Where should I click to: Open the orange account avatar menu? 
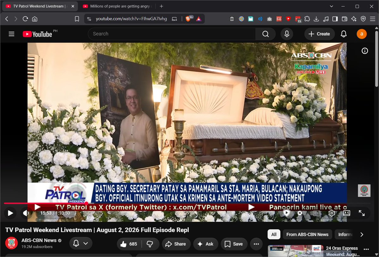pyautogui.click(x=362, y=34)
